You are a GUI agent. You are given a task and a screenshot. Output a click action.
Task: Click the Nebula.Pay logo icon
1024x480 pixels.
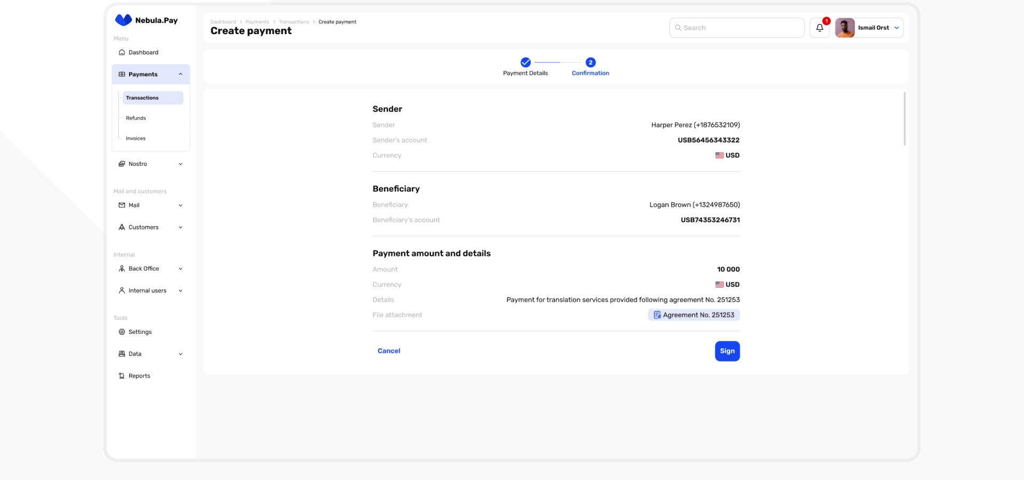[123, 20]
